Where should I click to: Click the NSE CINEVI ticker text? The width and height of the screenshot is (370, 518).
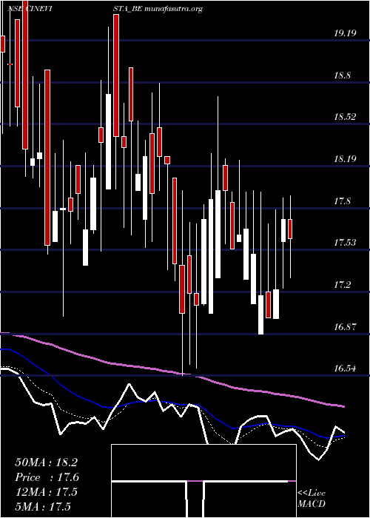point(29,9)
